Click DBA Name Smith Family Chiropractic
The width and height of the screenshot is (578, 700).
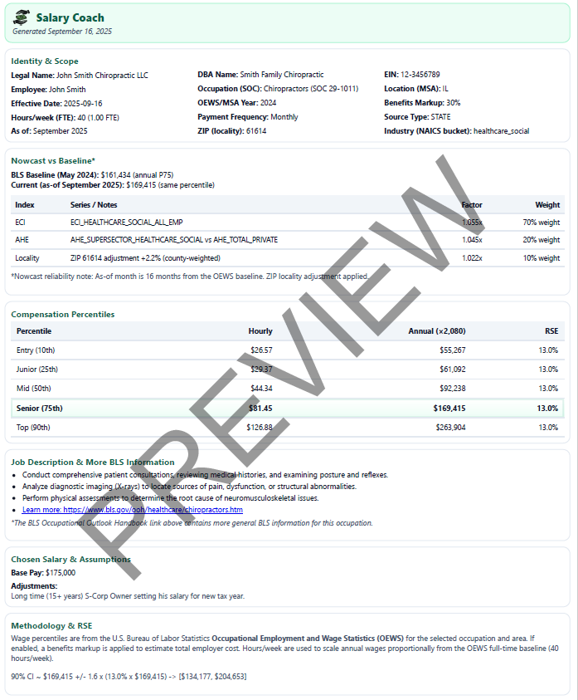[260, 75]
